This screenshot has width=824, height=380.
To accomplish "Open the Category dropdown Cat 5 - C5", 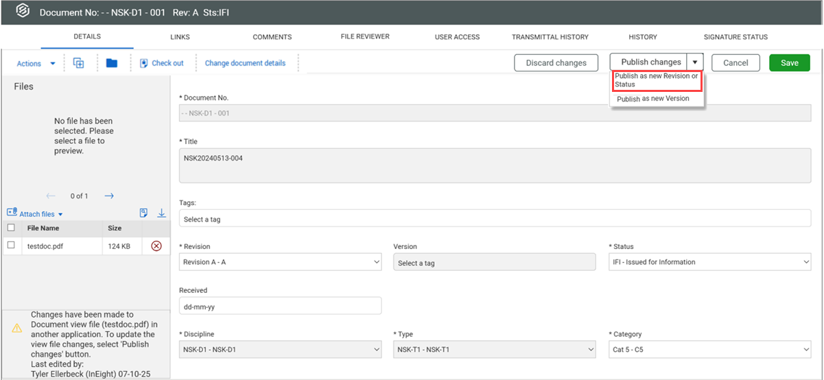I will [709, 350].
